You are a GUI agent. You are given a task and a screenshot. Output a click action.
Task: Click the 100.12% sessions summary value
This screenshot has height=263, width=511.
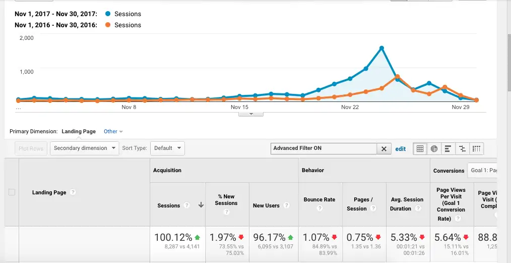[173, 237]
